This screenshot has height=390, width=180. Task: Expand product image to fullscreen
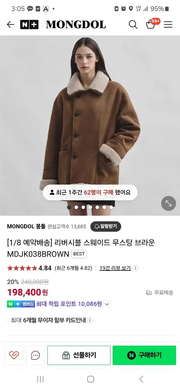point(169,203)
